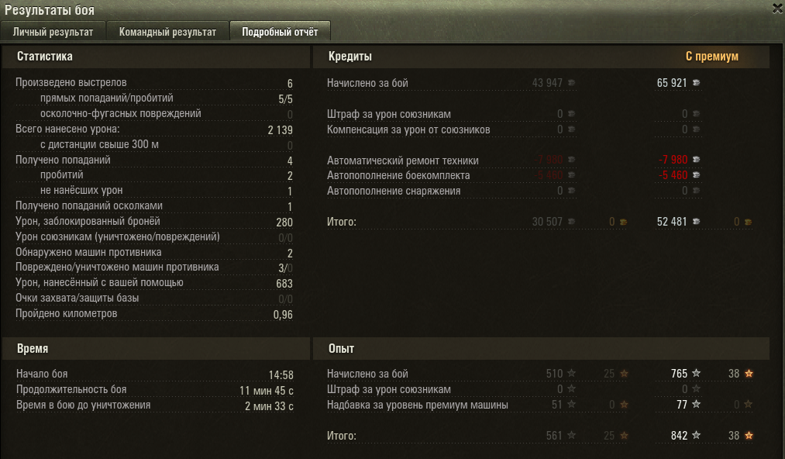The image size is (785, 459).
Task: Click the Статистика section header
Action: pos(156,57)
